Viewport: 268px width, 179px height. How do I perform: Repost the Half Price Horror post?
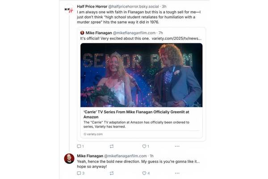(112, 146)
